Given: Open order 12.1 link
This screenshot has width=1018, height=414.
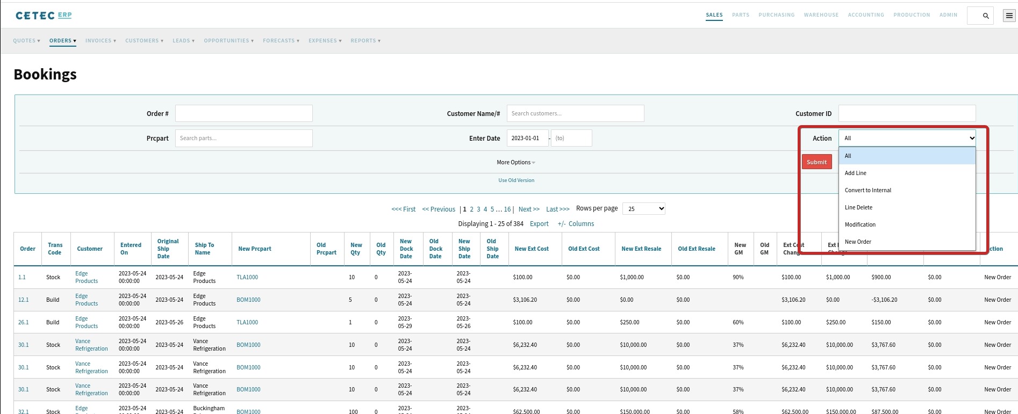Looking at the screenshot, I should pos(24,300).
